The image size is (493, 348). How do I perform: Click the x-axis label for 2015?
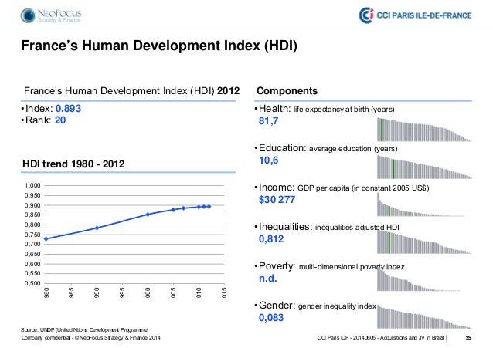click(224, 292)
